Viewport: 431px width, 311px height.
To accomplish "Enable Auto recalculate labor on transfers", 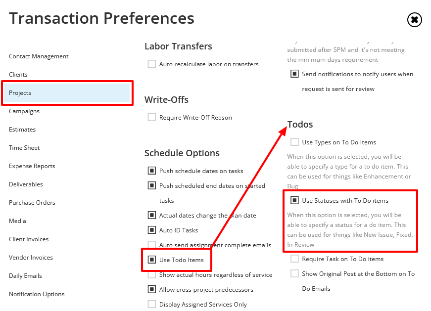I will (151, 64).
